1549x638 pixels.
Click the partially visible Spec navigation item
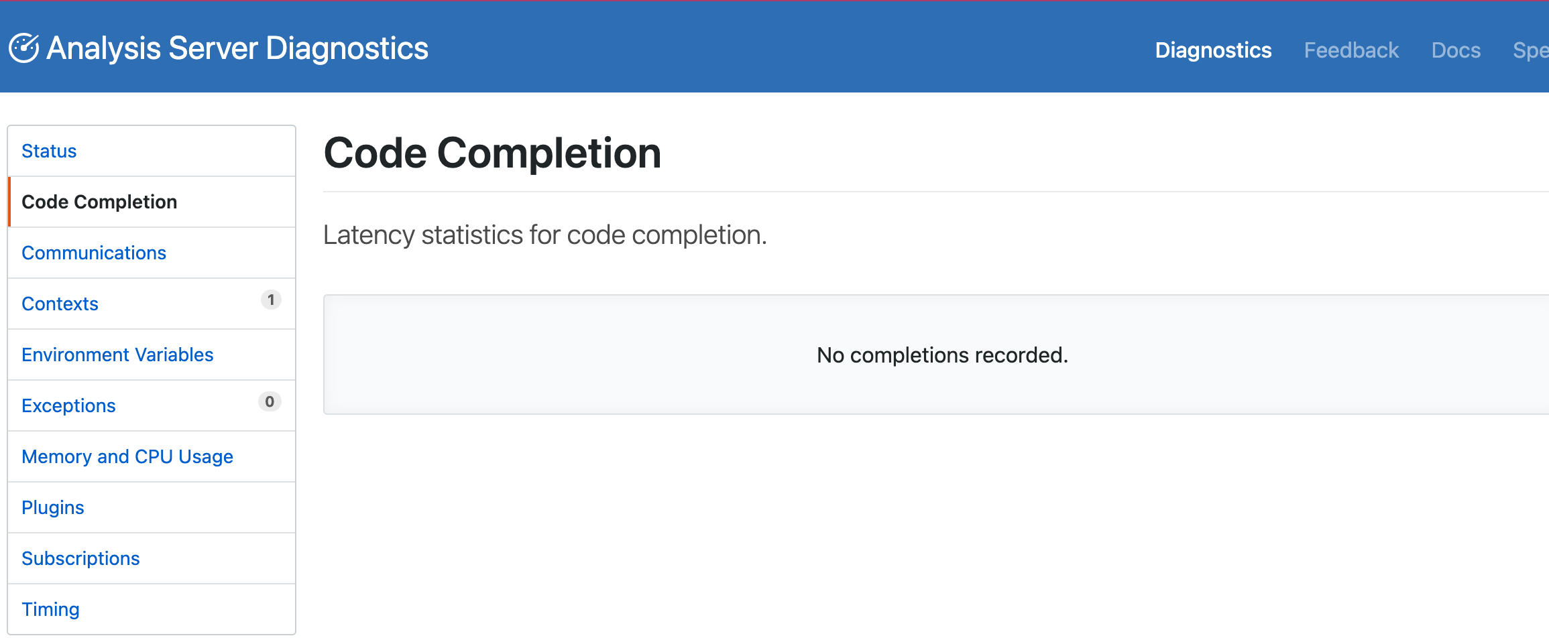(x=1531, y=50)
